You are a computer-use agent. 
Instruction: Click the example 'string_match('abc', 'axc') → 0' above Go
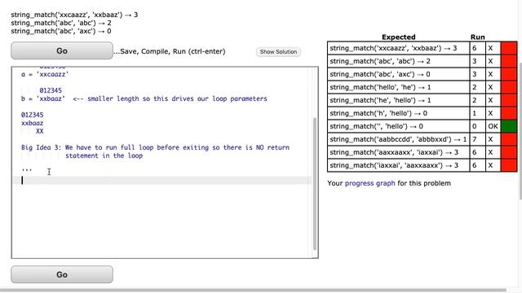click(x=61, y=31)
